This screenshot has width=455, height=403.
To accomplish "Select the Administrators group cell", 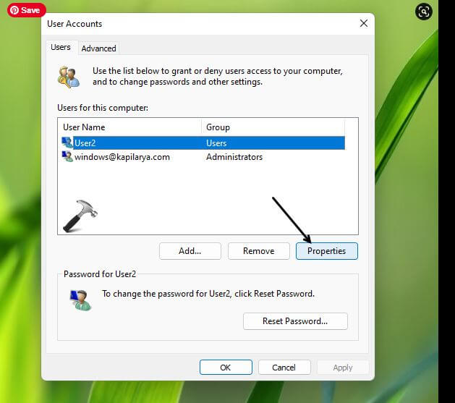I will pyautogui.click(x=234, y=157).
